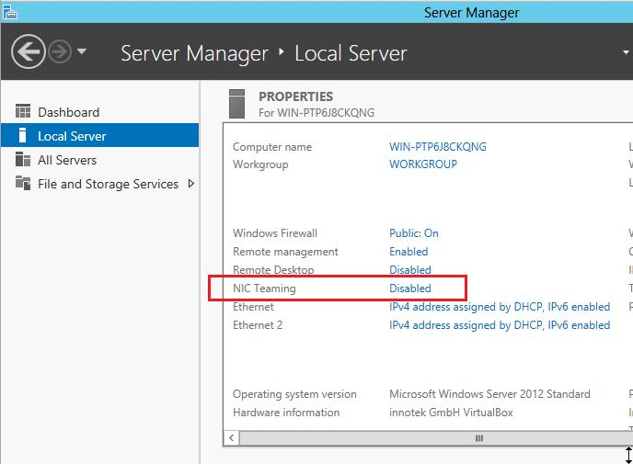The width and height of the screenshot is (633, 464).
Task: Click the horizontal scrollbar in Properties
Action: coord(478,438)
